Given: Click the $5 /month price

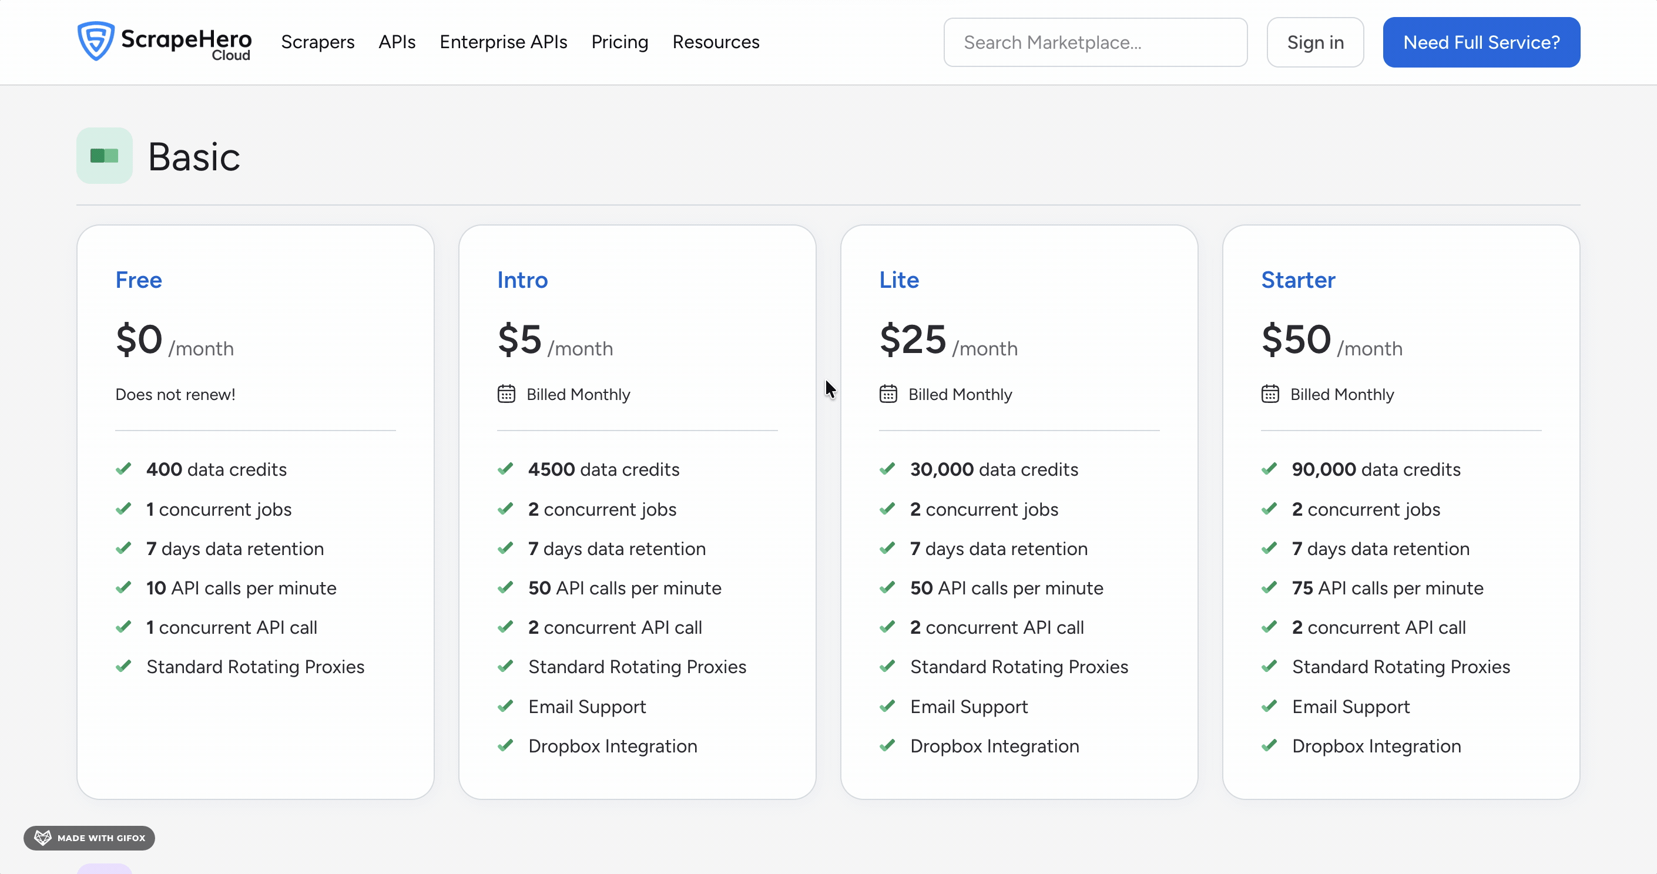Looking at the screenshot, I should (x=555, y=339).
